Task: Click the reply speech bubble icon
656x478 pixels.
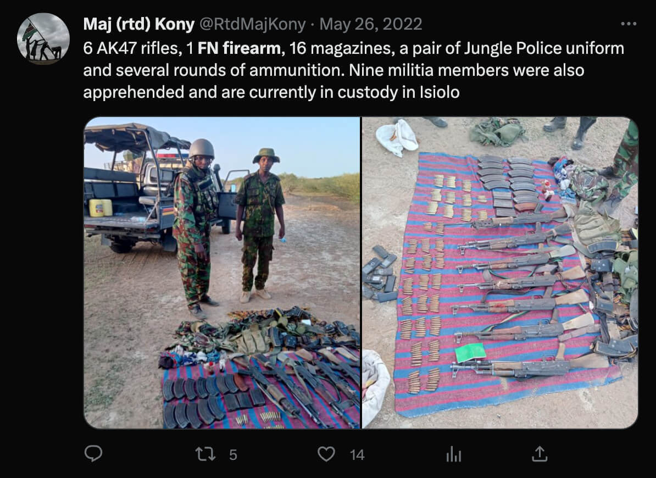Action: 93,454
